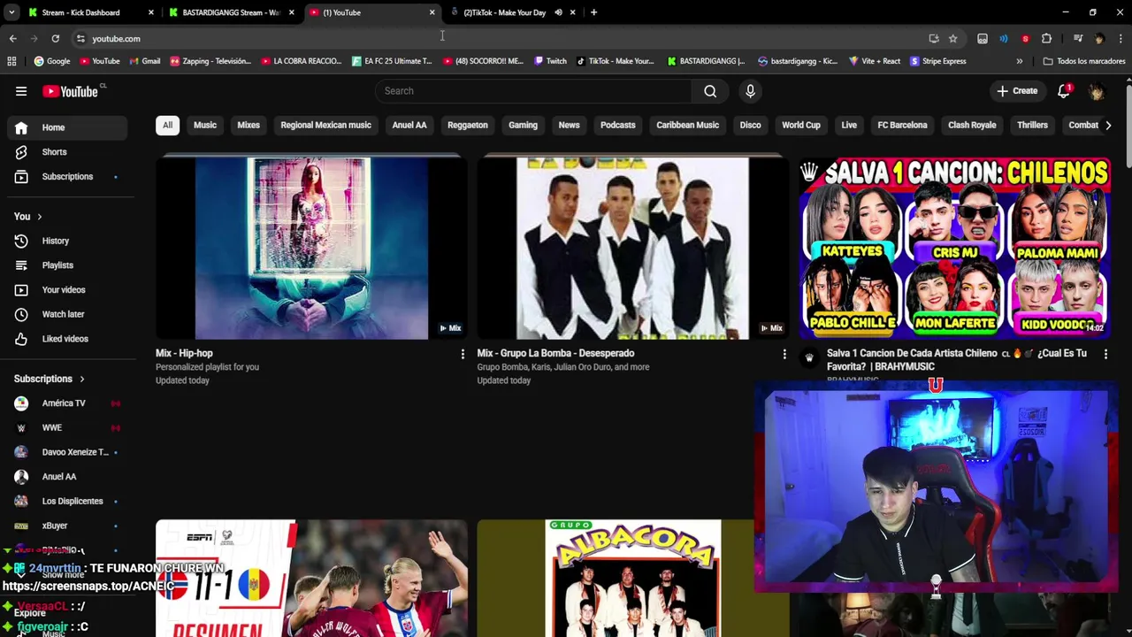Screen dimensions: 1132x637
Task: Expand the You section chevron
Action: (x=39, y=217)
